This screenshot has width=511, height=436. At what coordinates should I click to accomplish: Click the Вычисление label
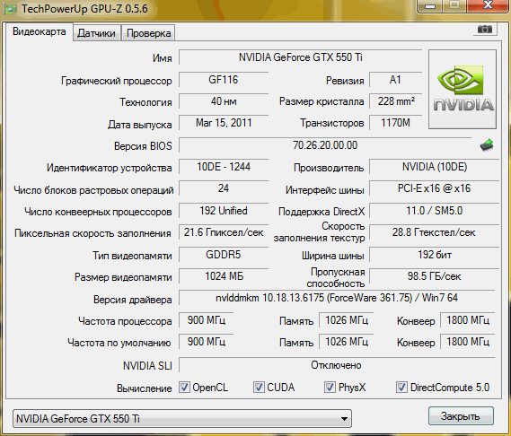pyautogui.click(x=144, y=388)
